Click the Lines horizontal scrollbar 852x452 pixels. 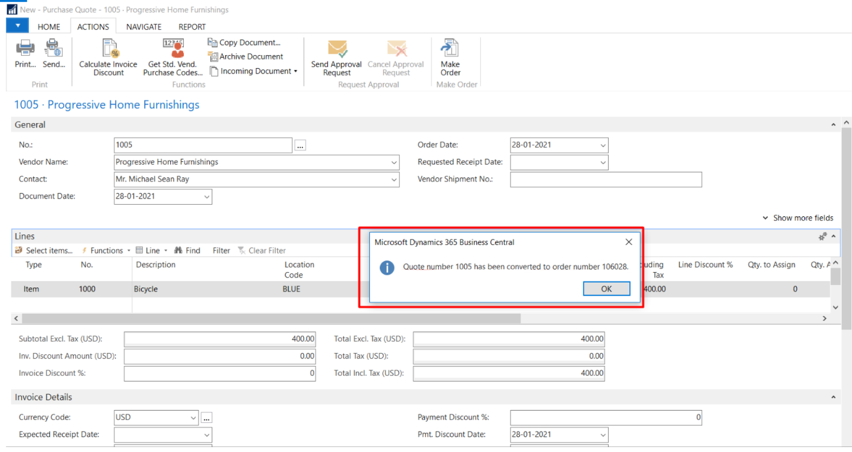(x=271, y=318)
